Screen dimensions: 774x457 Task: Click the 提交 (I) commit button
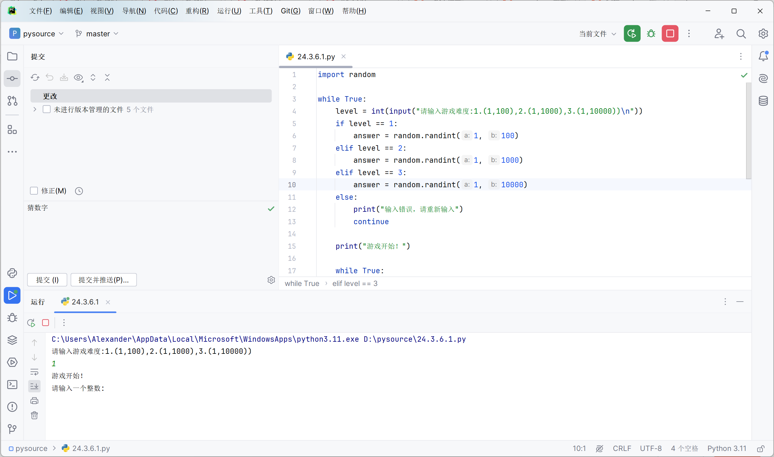click(x=47, y=280)
